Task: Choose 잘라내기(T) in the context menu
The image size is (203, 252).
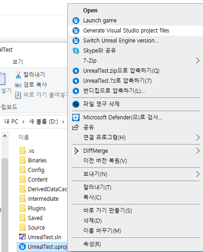Action: click(x=97, y=188)
